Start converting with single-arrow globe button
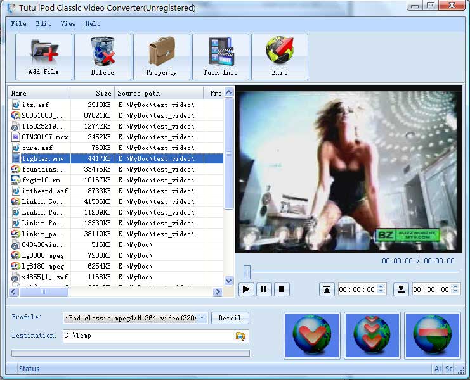Viewport: 470px width, 380px height. point(311,335)
